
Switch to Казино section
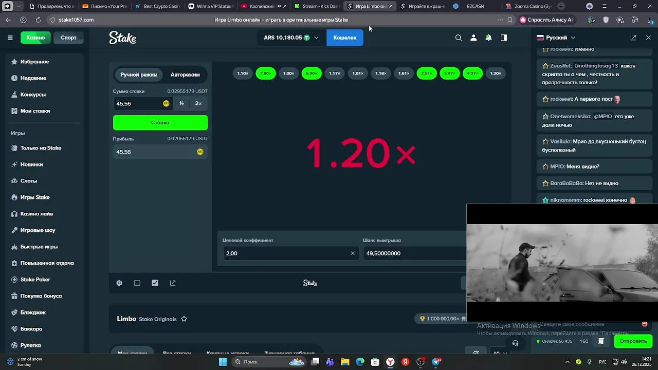(x=35, y=38)
